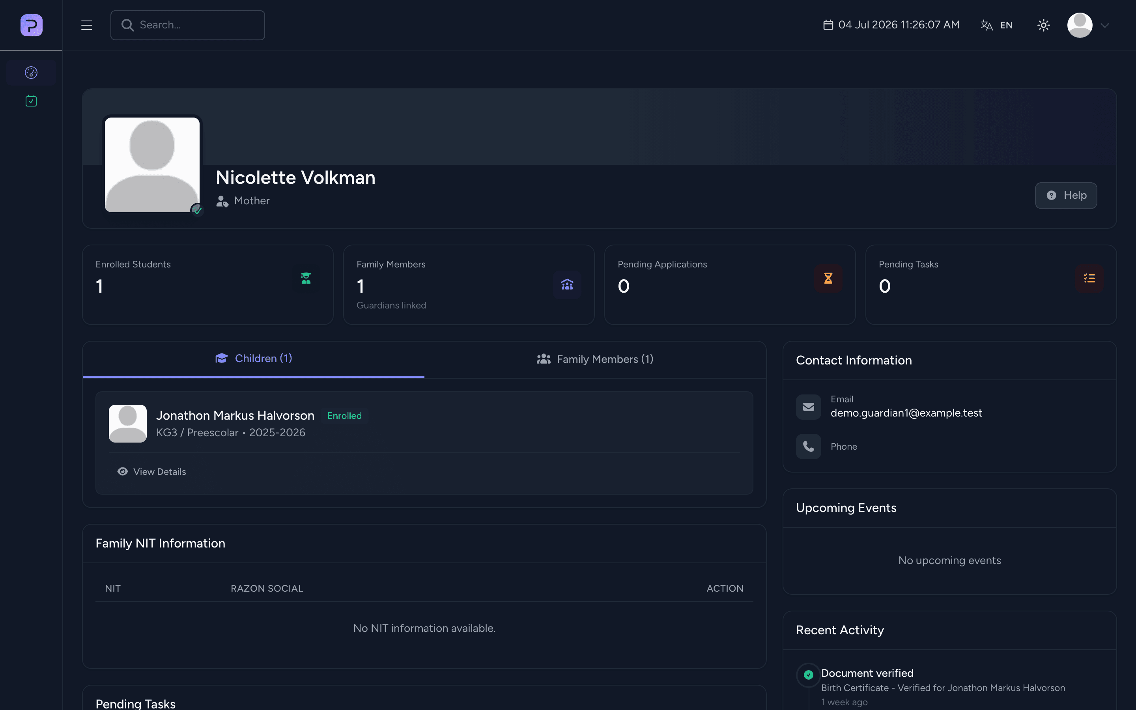Click the green Document verified check icon
This screenshot has width=1136, height=710.
pyautogui.click(x=808, y=675)
